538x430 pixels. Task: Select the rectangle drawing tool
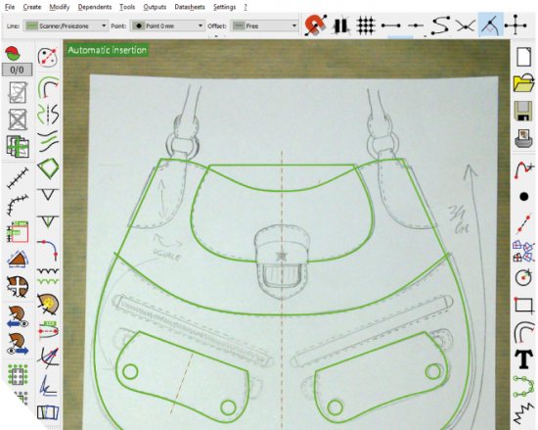pyautogui.click(x=523, y=305)
